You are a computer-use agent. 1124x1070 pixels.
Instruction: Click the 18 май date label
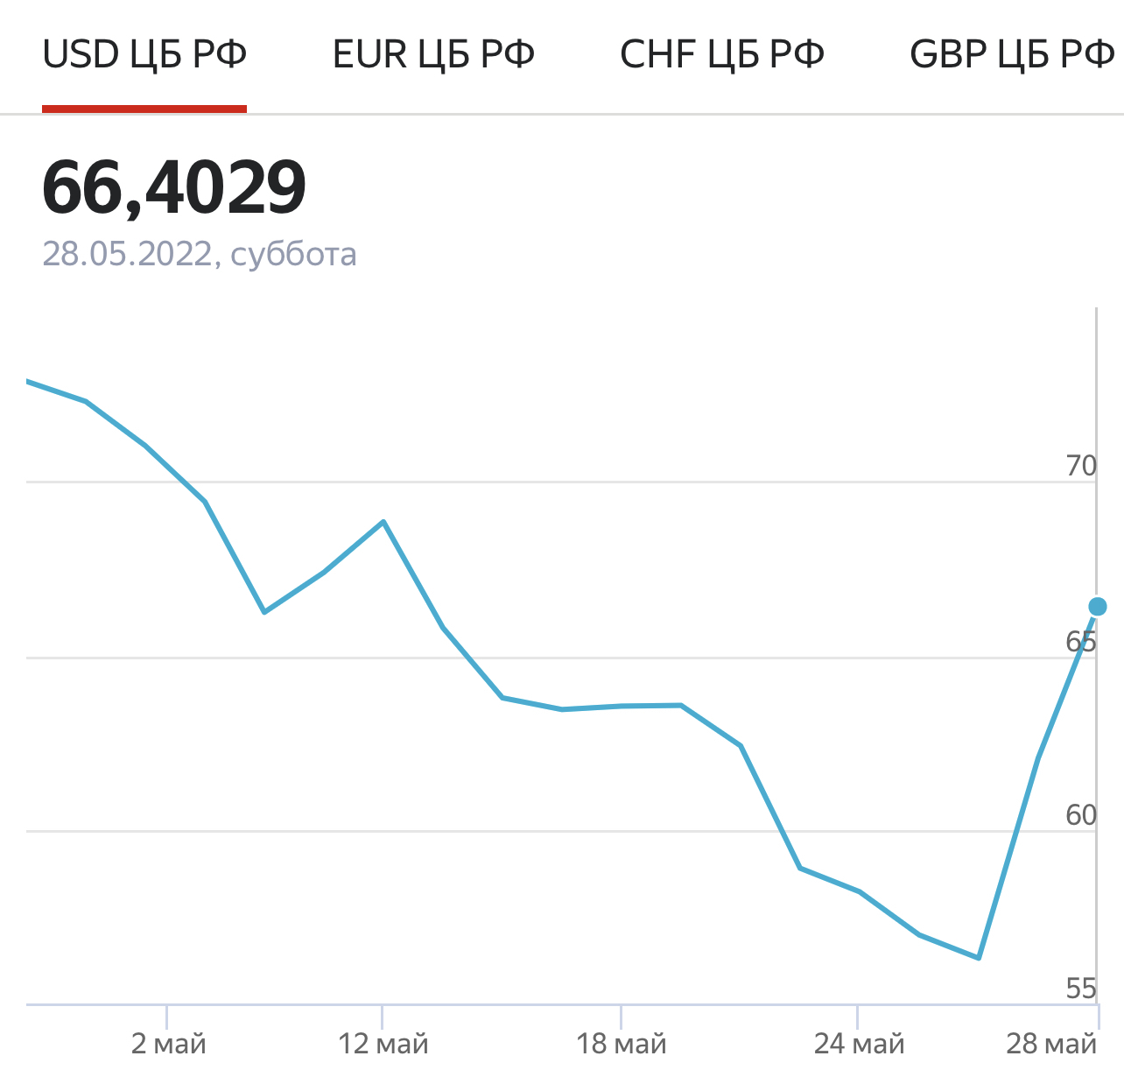pos(622,1044)
